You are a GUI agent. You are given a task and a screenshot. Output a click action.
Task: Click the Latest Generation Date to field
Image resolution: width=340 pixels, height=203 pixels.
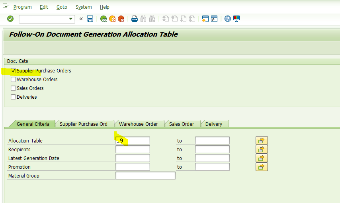point(212,158)
